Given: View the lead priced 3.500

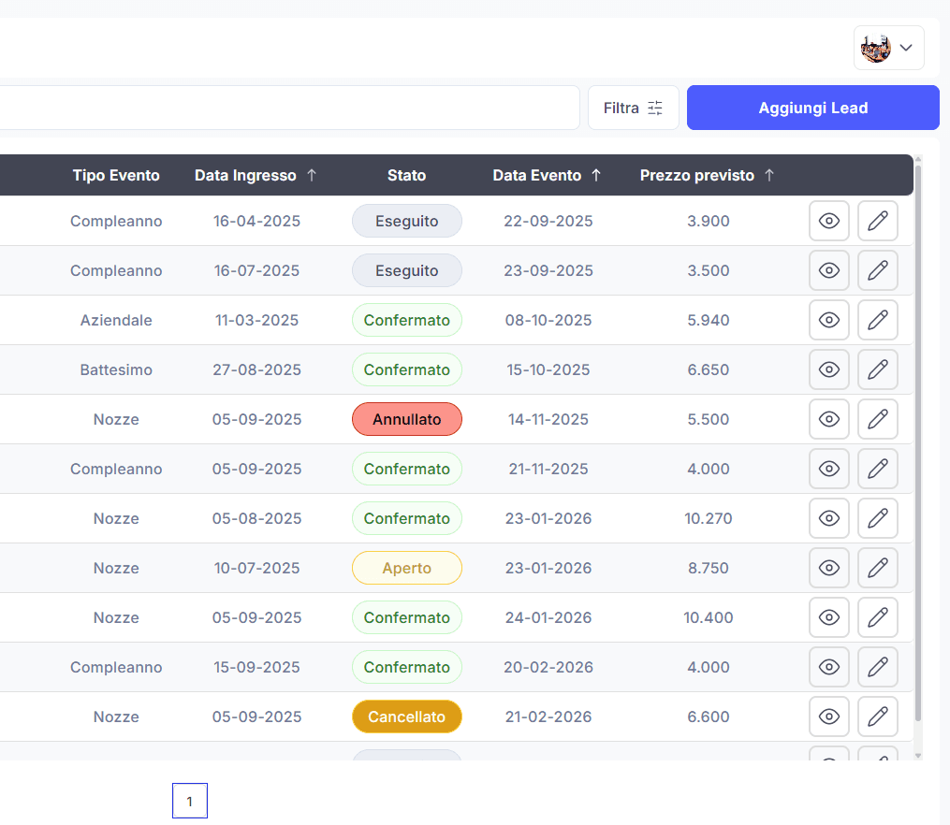Looking at the screenshot, I should pos(829,270).
